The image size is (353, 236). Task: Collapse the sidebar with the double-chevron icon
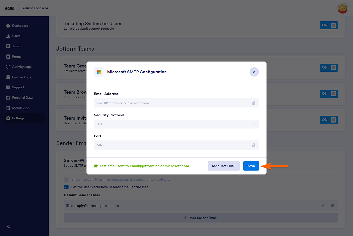pyautogui.click(x=9, y=227)
